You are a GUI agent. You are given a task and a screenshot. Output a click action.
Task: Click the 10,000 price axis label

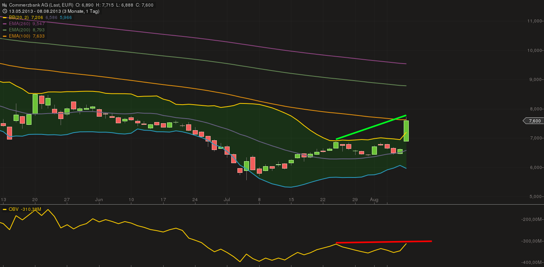535,50
